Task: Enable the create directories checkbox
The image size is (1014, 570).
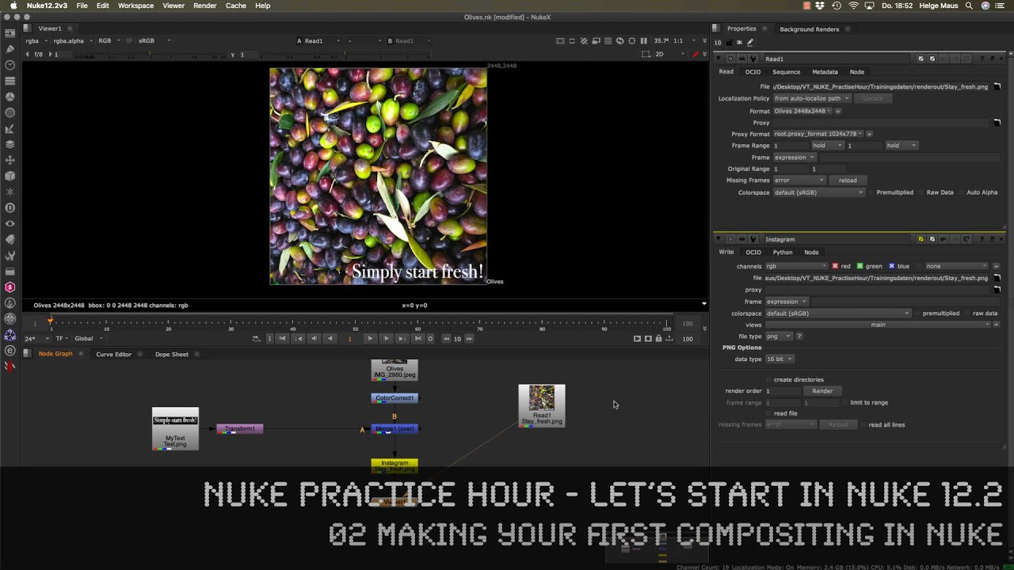Action: [x=768, y=380]
